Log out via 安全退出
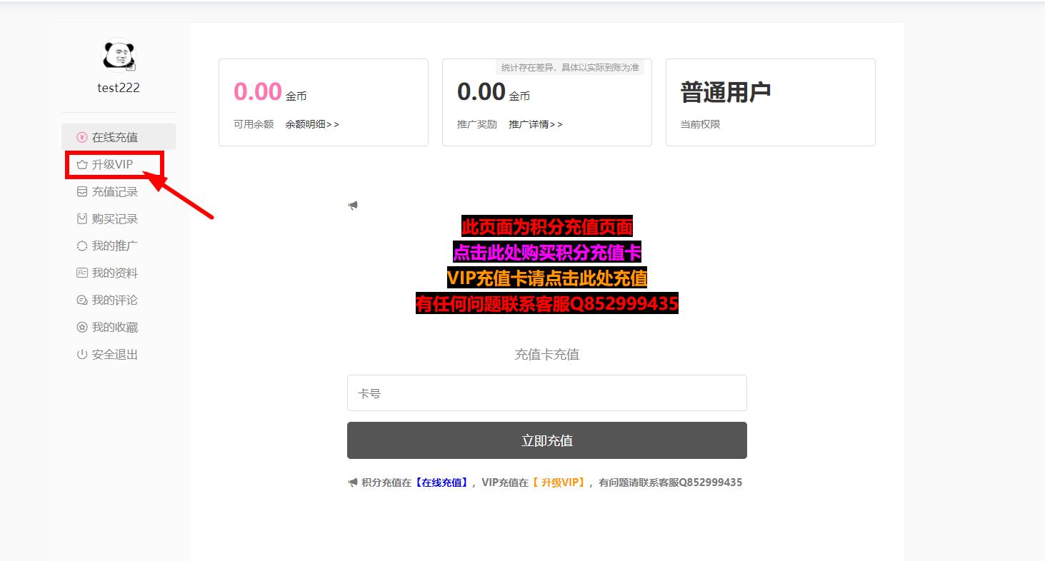 (x=119, y=354)
